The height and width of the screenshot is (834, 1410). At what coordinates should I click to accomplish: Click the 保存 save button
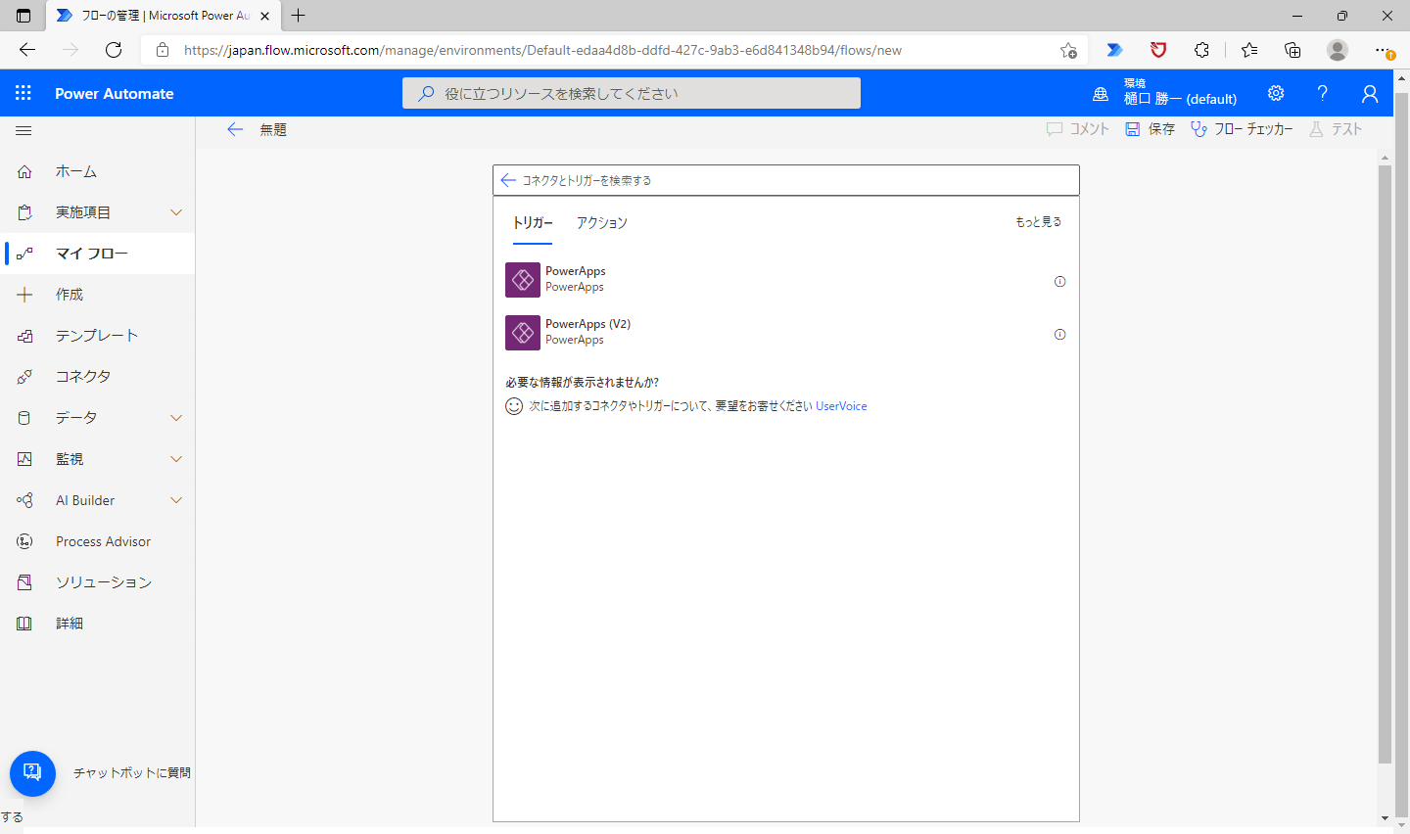coord(1151,129)
